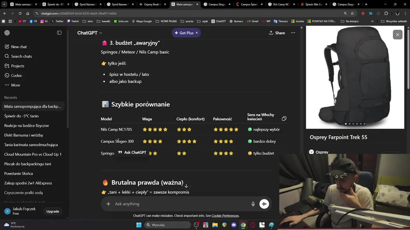
Task: Open attachments with the plus icon
Action: tap(108, 204)
